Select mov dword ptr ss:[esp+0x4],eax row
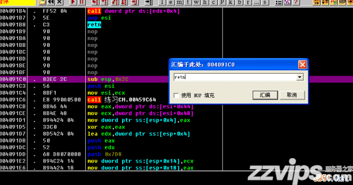The height and width of the screenshot is (185, 353). [139, 120]
